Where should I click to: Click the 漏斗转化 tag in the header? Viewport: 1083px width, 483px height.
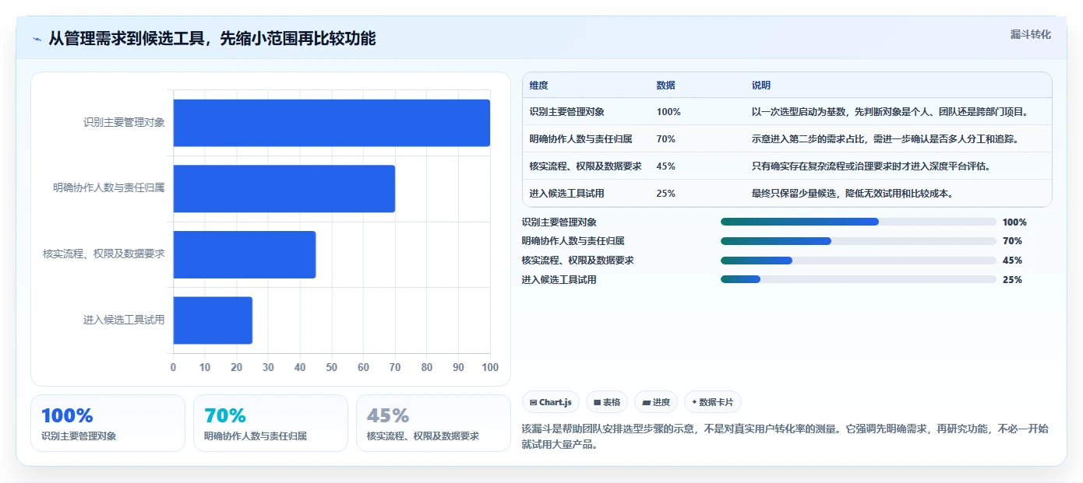coord(1030,34)
